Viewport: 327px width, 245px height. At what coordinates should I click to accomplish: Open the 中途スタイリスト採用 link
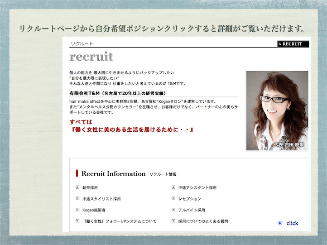tap(101, 199)
